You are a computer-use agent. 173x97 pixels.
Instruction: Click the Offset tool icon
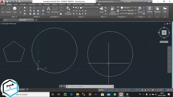pos(43,14)
